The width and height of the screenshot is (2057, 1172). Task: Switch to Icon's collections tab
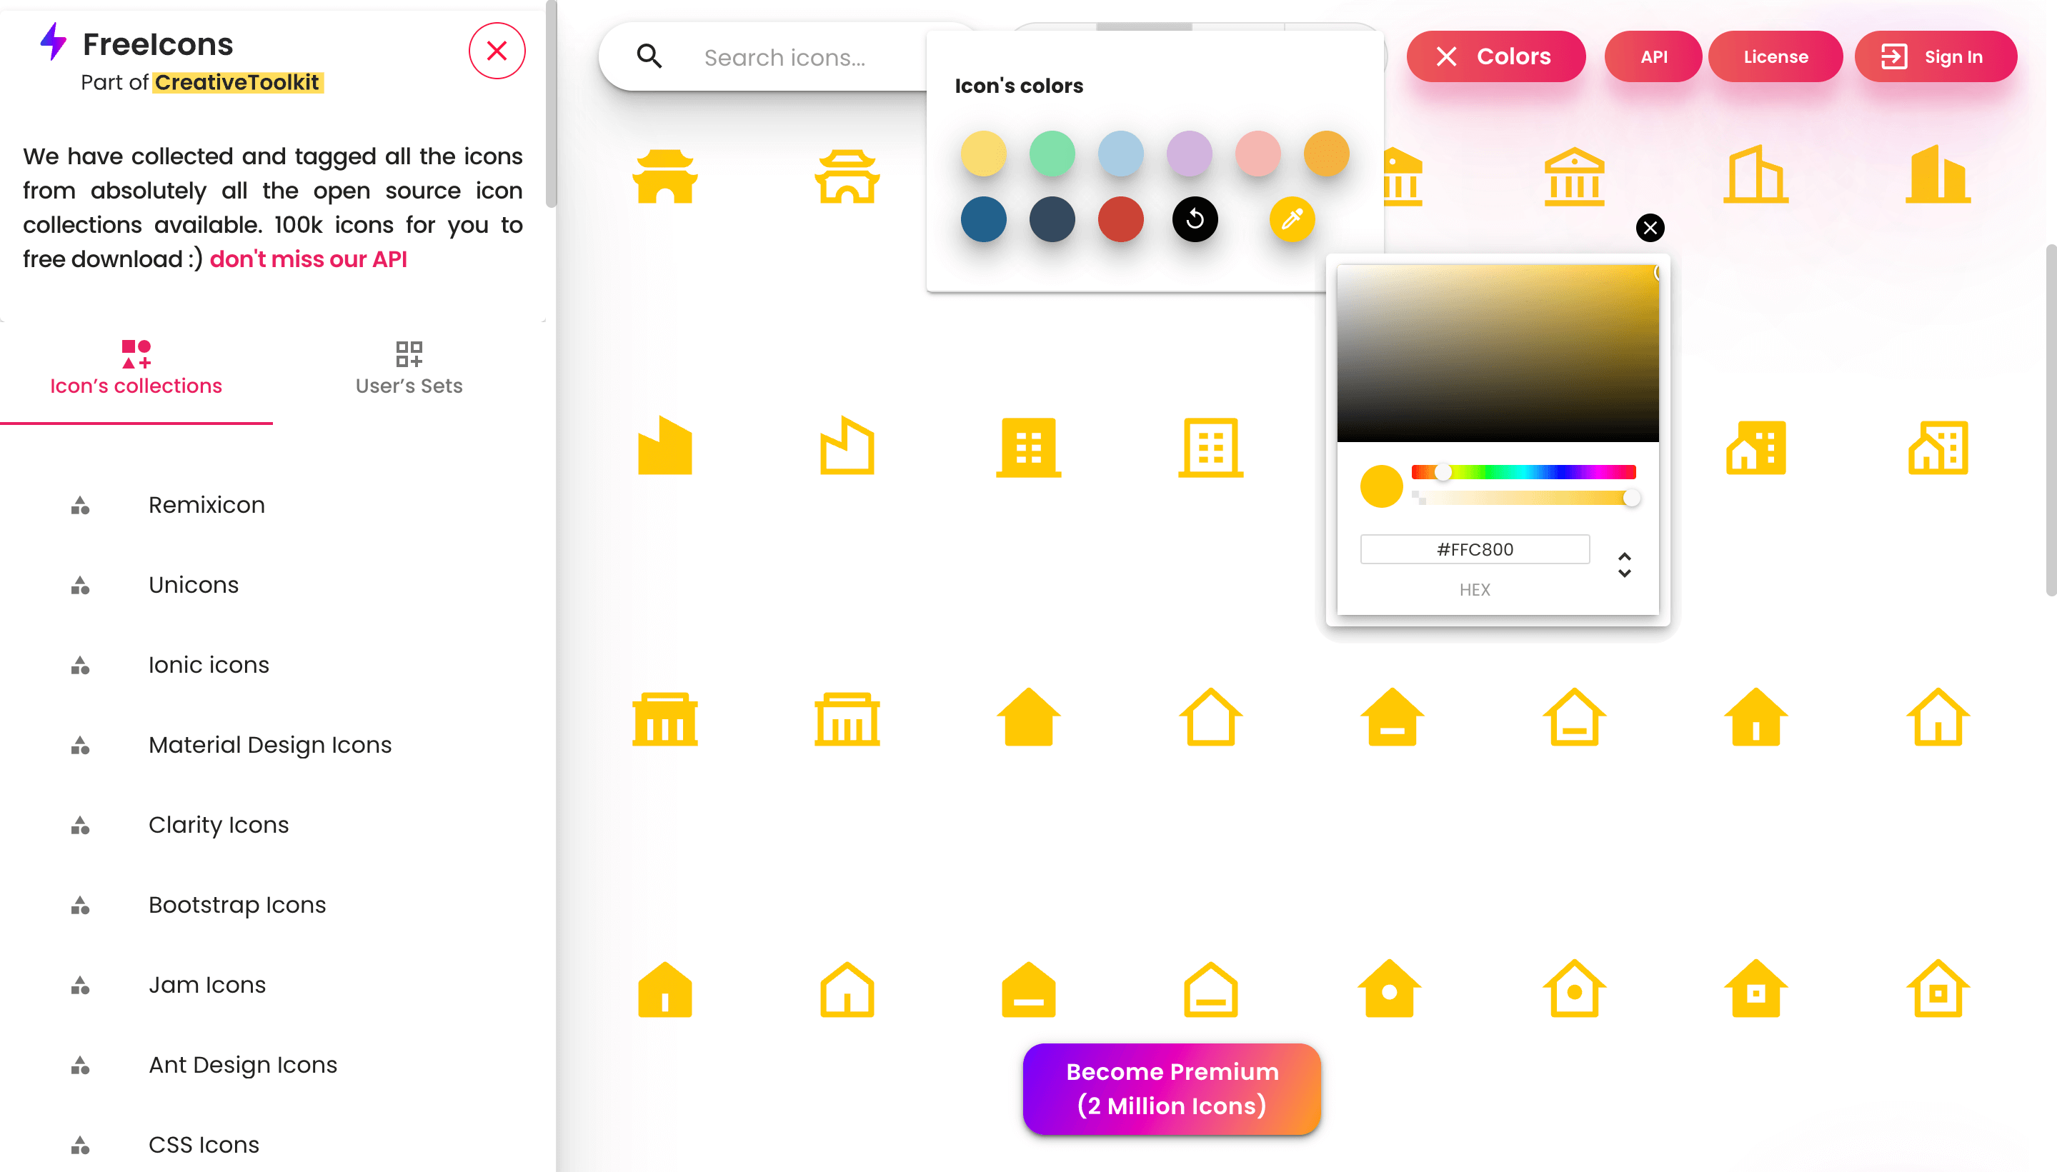point(137,367)
